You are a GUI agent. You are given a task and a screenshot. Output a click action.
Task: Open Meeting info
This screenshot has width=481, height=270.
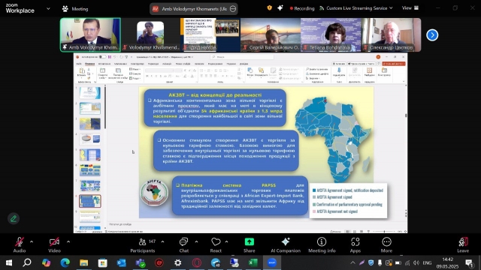click(322, 245)
